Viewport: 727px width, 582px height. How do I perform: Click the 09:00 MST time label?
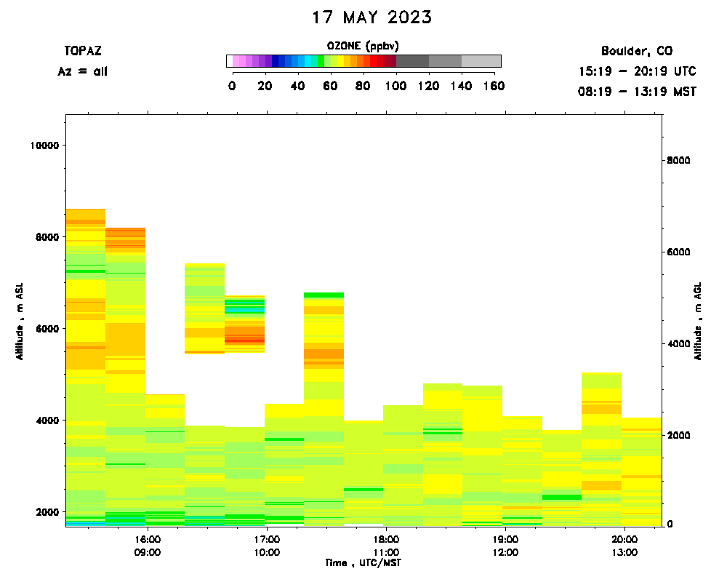point(148,552)
